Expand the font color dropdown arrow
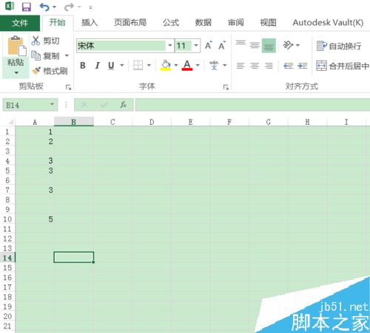 [x=198, y=65]
